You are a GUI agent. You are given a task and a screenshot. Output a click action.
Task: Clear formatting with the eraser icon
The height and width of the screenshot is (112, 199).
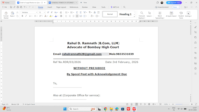(x=61, y=12)
